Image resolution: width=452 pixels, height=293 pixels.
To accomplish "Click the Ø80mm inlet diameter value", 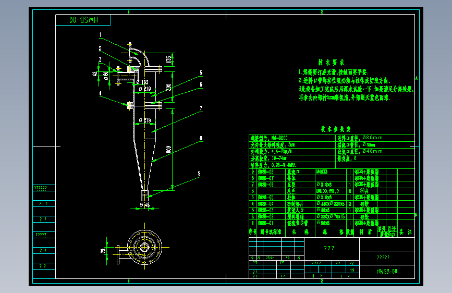I will (x=372, y=138).
